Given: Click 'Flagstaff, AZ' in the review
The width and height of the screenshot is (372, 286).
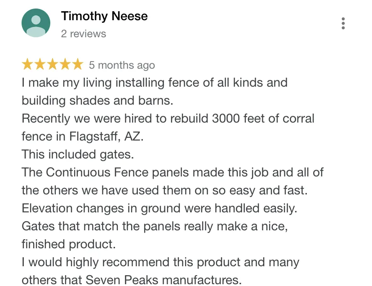Looking at the screenshot, I should 106,136.
